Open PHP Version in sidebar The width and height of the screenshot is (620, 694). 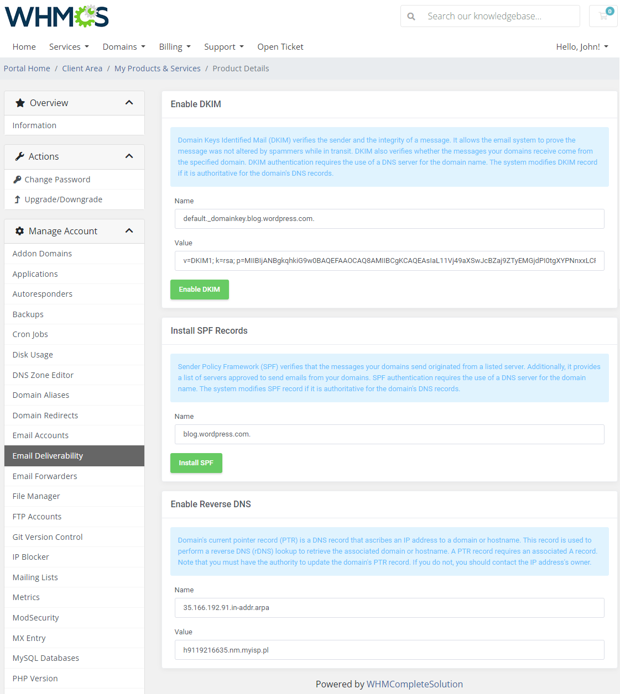point(74,679)
